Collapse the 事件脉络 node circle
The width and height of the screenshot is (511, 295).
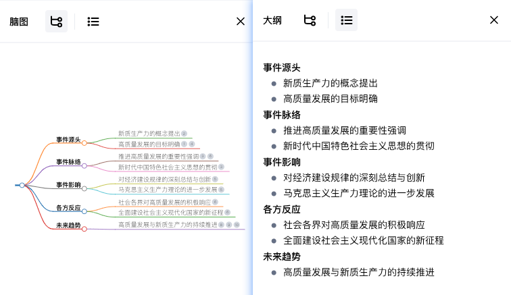(x=84, y=165)
